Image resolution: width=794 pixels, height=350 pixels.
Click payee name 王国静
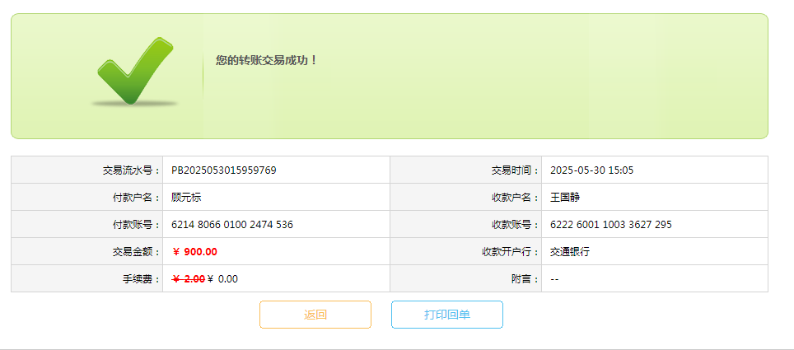point(565,198)
